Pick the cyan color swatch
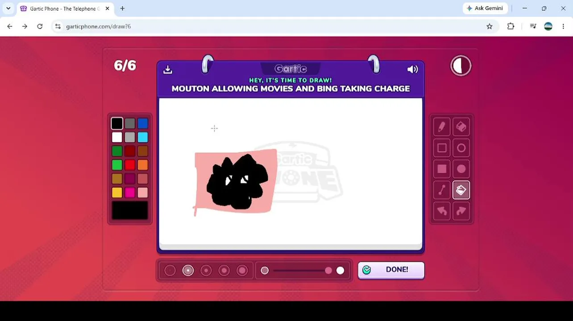 pyautogui.click(x=143, y=137)
